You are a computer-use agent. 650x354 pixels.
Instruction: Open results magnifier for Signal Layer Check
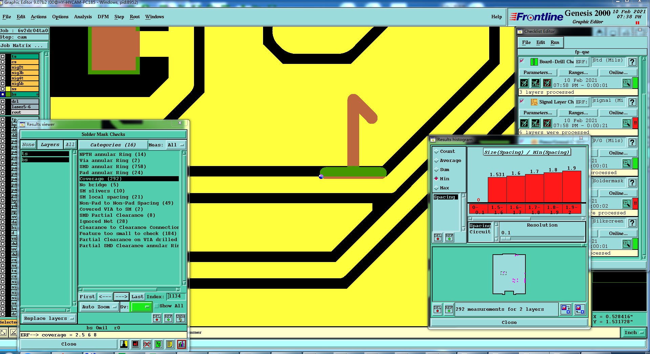coord(627,123)
